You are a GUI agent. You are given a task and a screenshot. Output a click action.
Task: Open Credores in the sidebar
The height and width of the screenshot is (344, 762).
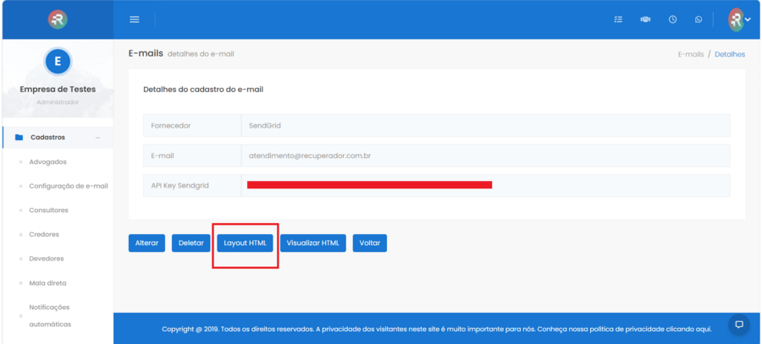(44, 234)
